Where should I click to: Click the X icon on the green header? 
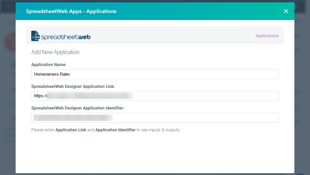pos(286,11)
